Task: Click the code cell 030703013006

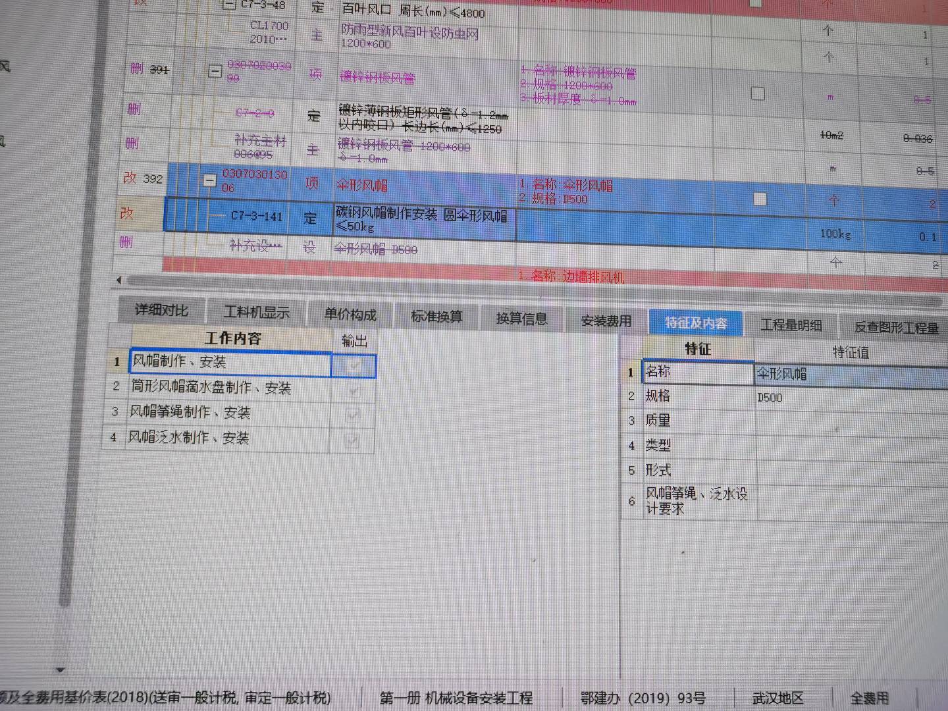Action: pyautogui.click(x=254, y=180)
